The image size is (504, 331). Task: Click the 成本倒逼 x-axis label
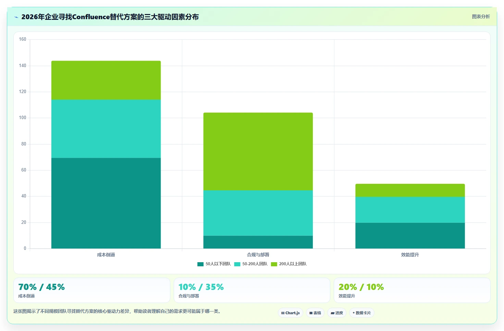click(x=106, y=255)
